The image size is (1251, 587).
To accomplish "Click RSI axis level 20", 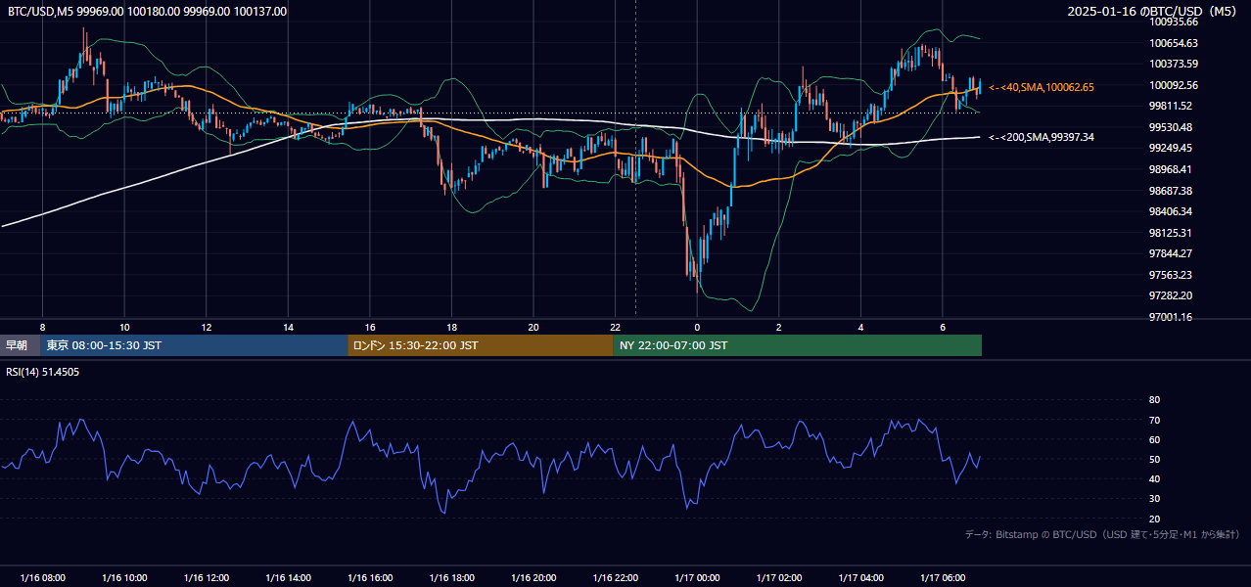I will coord(1154,519).
